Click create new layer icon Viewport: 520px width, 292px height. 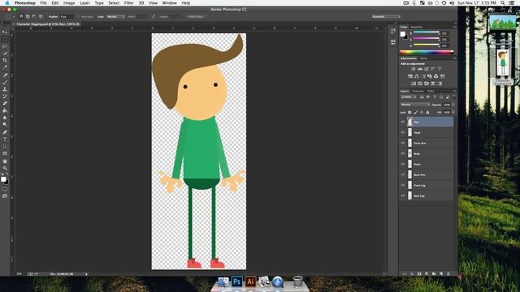441,274
